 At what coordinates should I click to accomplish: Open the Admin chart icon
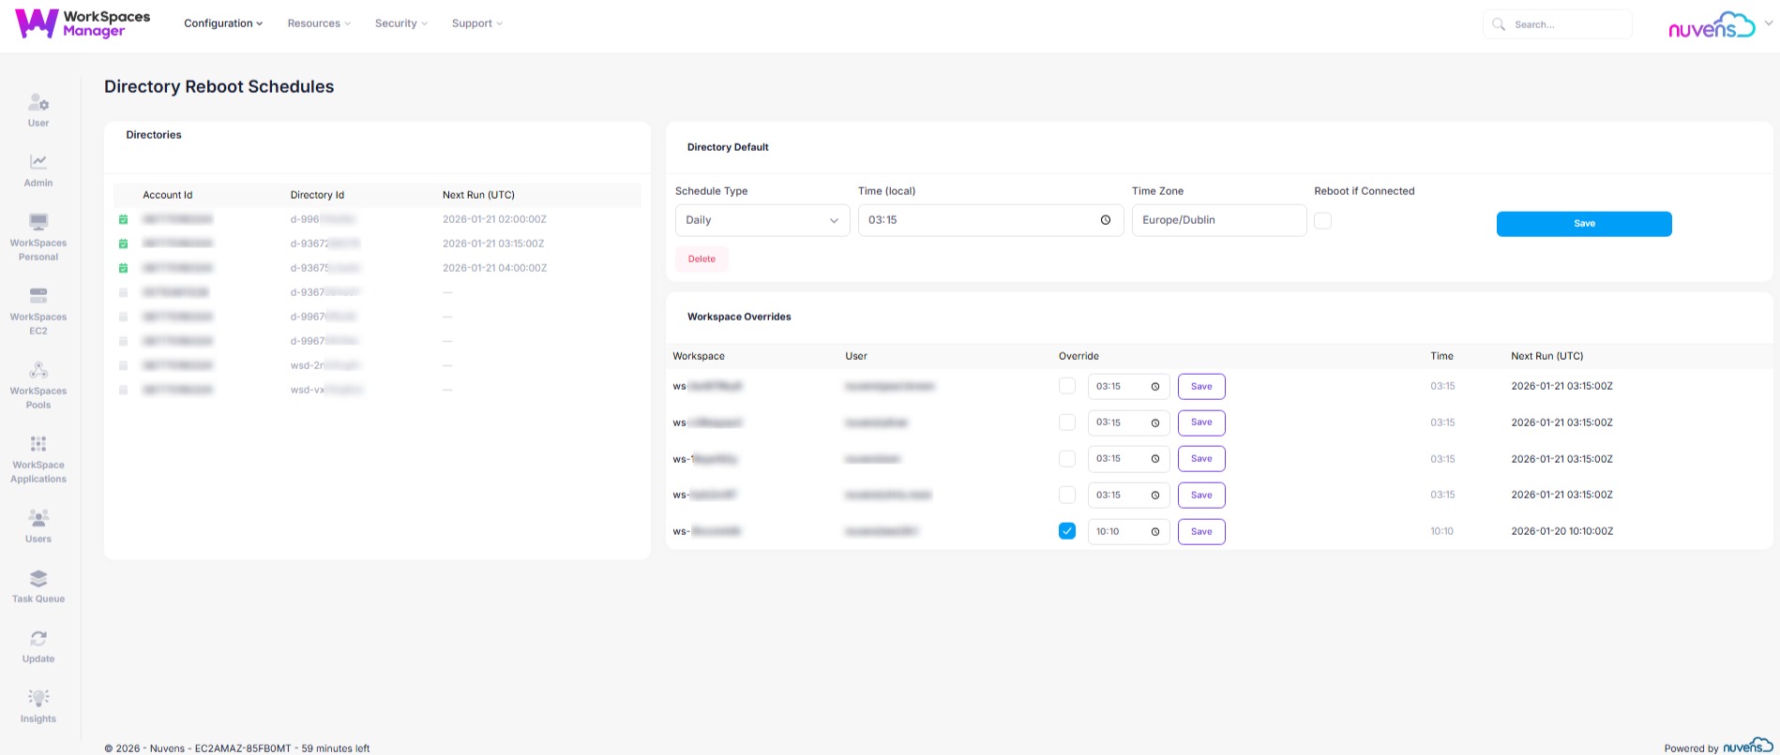(38, 163)
